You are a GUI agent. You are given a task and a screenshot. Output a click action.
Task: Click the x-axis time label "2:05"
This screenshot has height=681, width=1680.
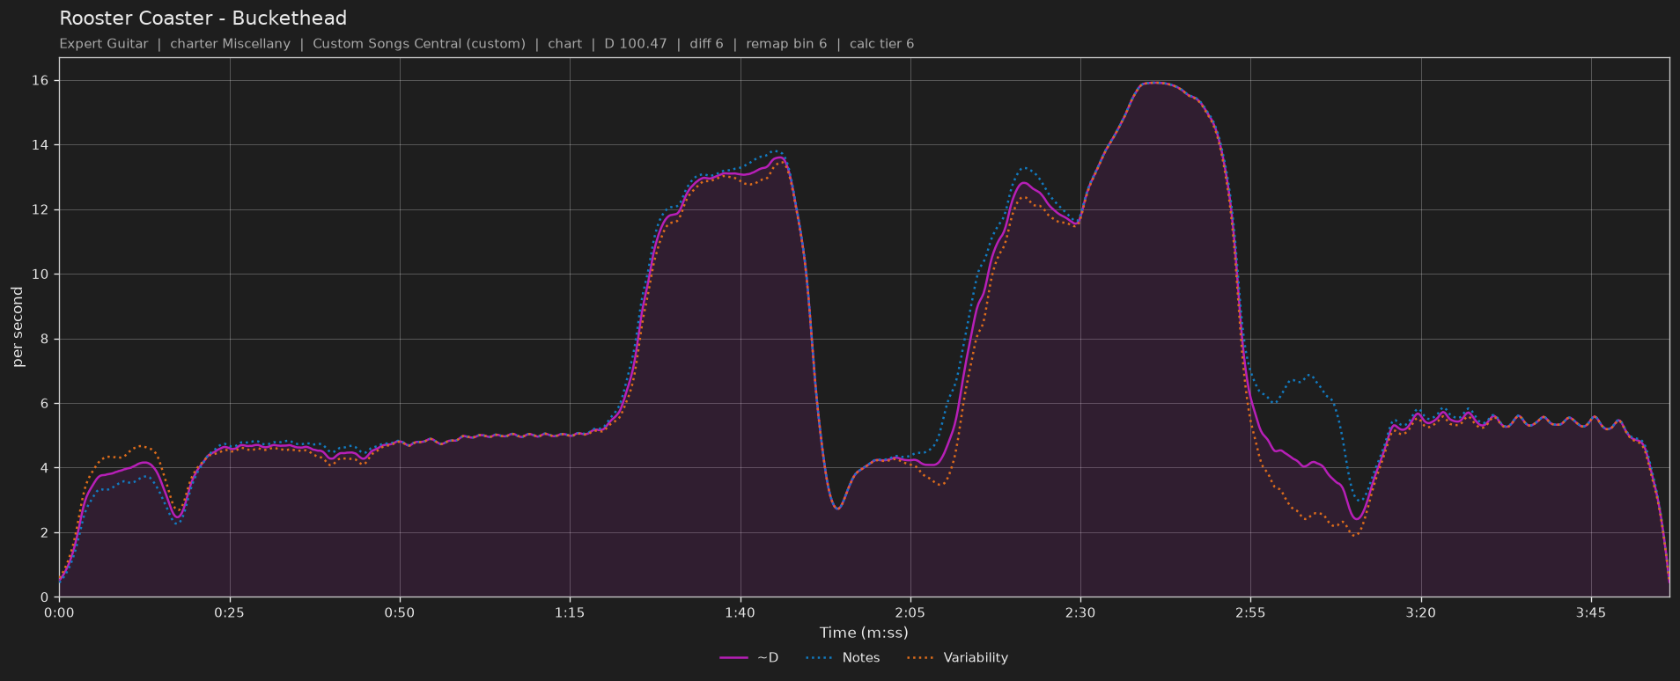tap(910, 613)
